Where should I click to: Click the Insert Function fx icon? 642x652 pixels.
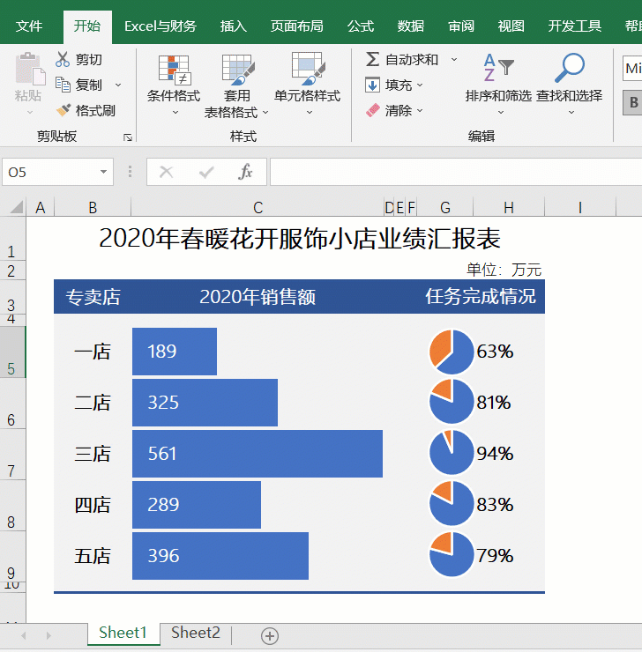245,171
